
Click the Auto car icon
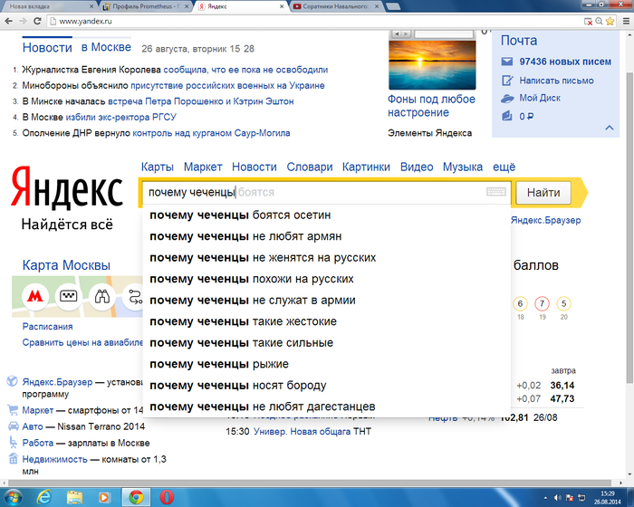tap(13, 426)
